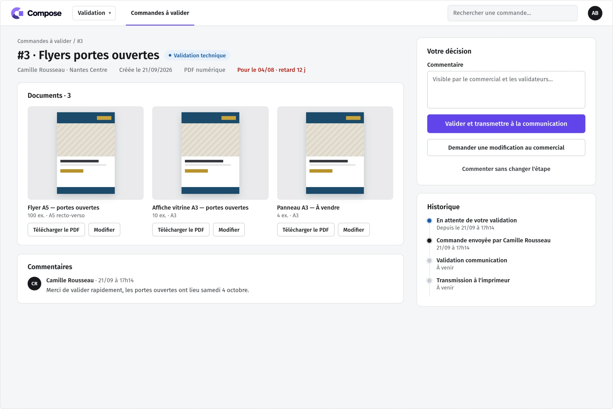Open the Affiche vitrine A3 thumbnail

click(x=210, y=153)
